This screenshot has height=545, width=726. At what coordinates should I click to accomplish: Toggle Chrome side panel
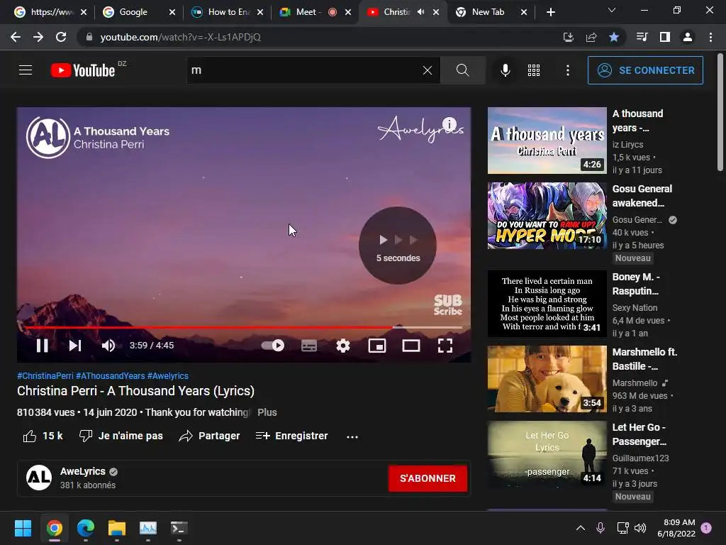tap(665, 37)
